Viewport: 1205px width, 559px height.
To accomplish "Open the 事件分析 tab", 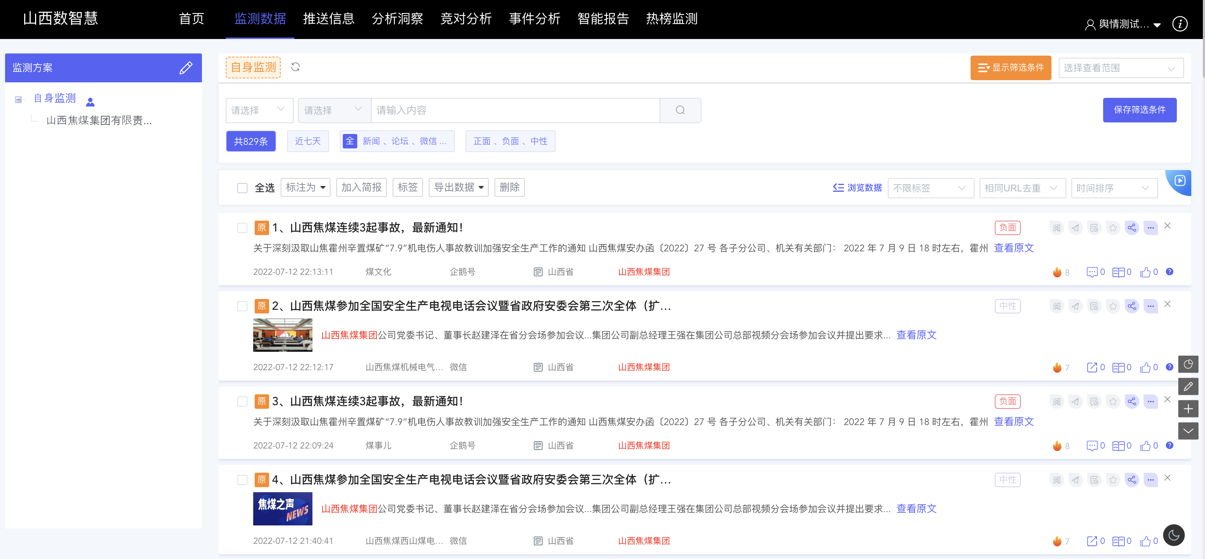I will [x=534, y=19].
